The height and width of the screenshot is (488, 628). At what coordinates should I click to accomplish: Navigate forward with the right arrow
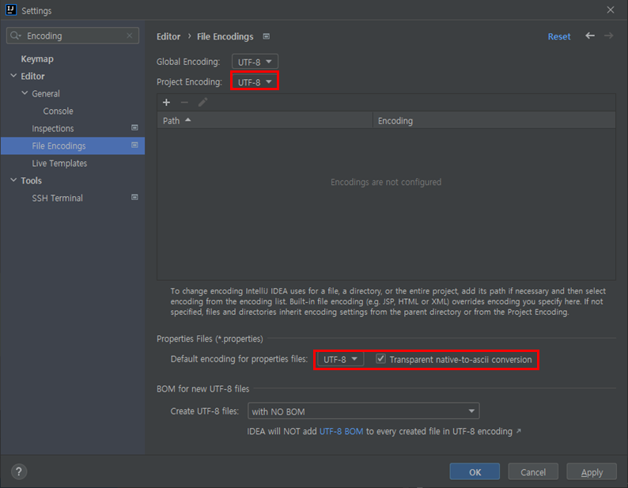pos(609,36)
